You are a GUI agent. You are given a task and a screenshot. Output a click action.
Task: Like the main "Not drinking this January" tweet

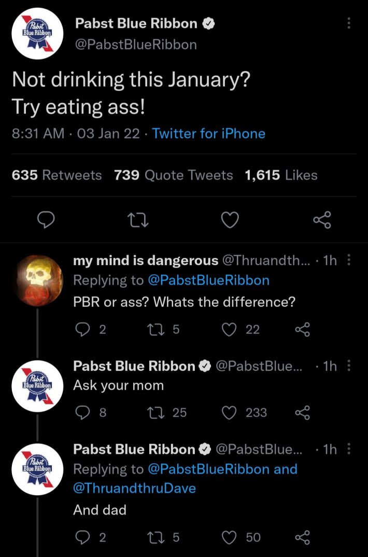pyautogui.click(x=230, y=221)
